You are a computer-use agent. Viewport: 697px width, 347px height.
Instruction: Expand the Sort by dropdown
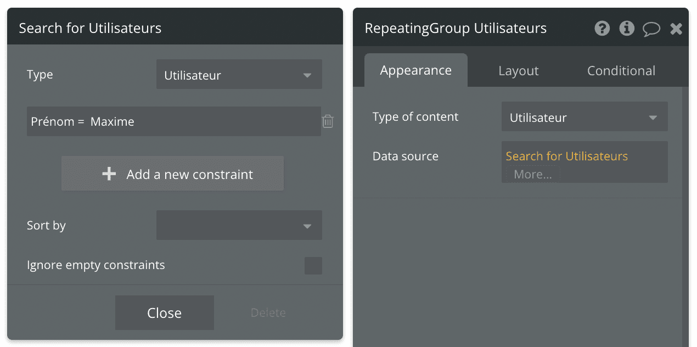tap(239, 226)
